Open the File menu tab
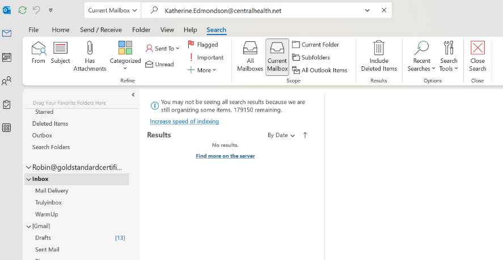Image resolution: width=503 pixels, height=260 pixels. (33, 30)
